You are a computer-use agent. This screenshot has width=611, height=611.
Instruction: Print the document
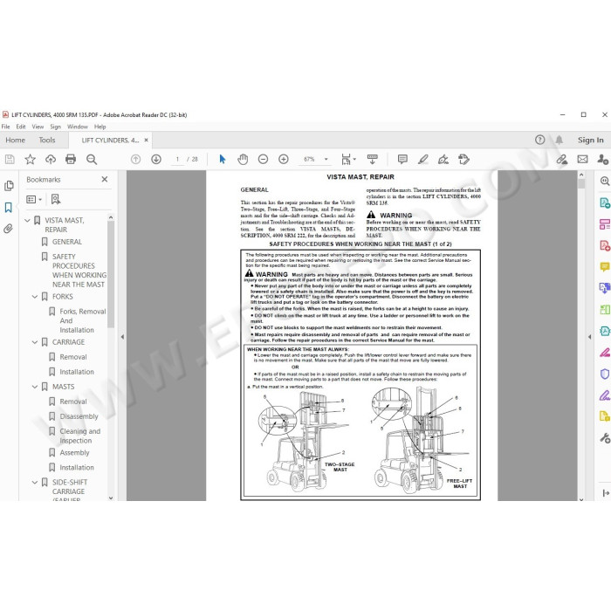(71, 159)
